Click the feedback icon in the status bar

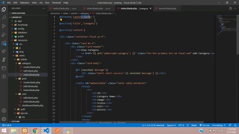click(x=230, y=125)
